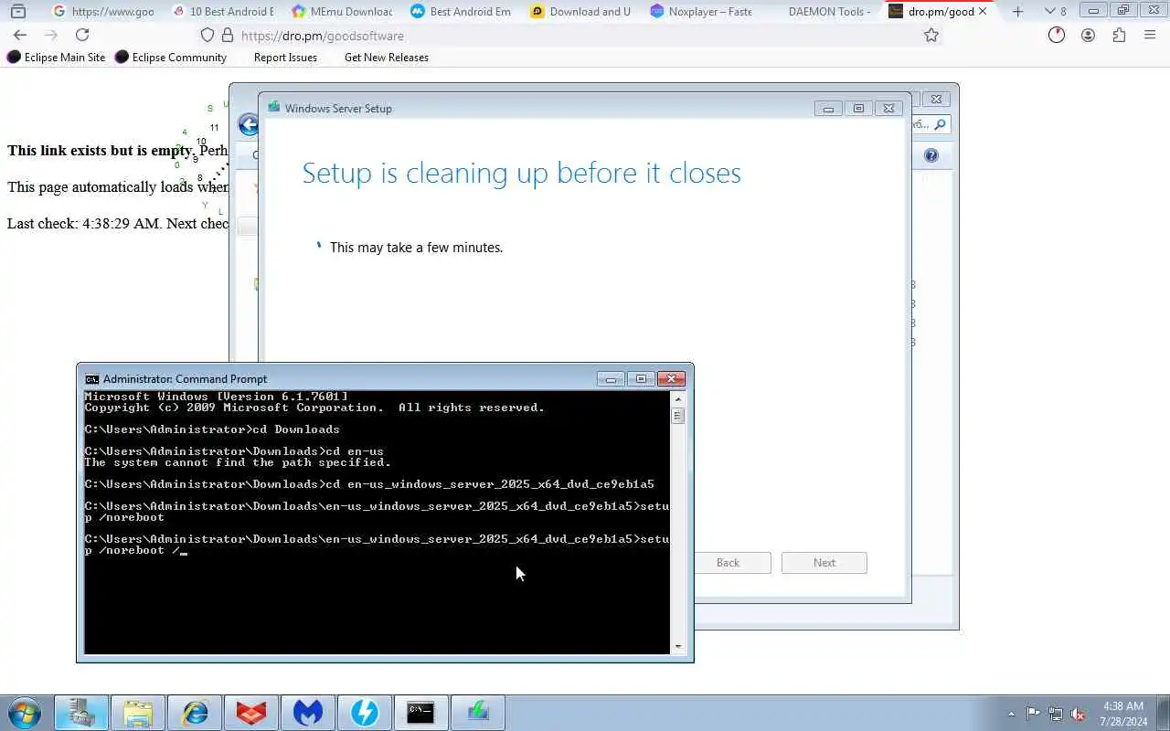Click the This link exists but is empty text
The height and width of the screenshot is (731, 1170).
[x=101, y=151]
